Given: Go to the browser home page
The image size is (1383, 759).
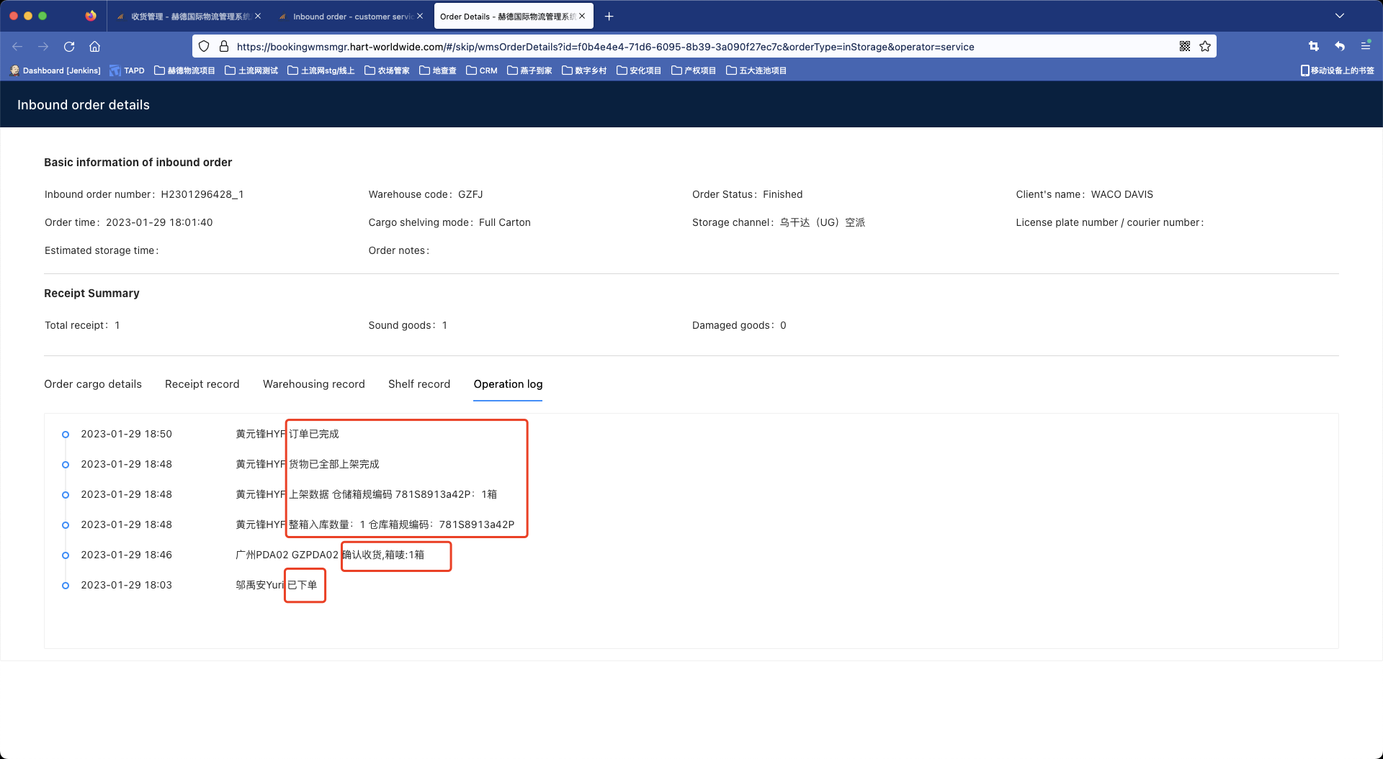Looking at the screenshot, I should tap(94, 47).
